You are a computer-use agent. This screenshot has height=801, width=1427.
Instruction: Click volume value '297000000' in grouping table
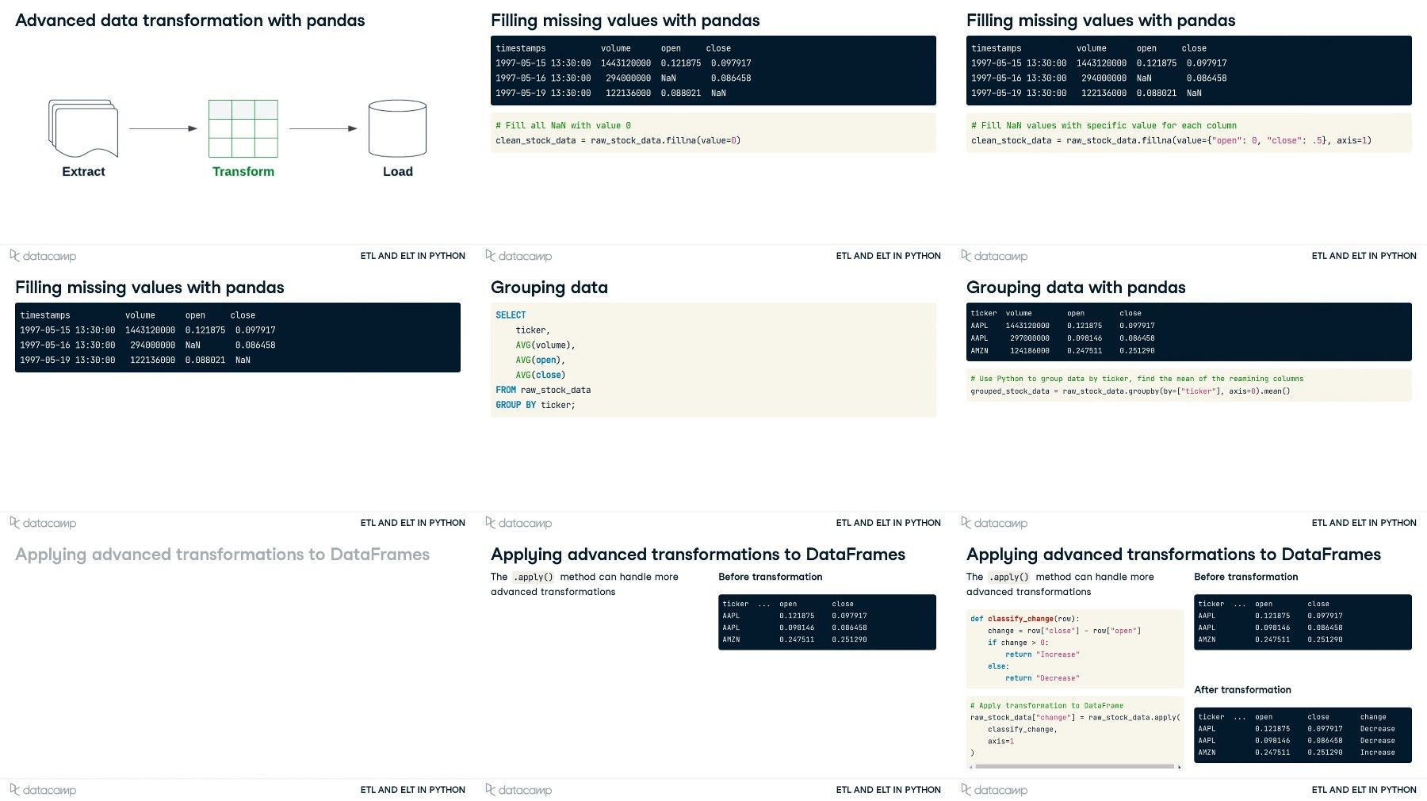[1029, 338]
